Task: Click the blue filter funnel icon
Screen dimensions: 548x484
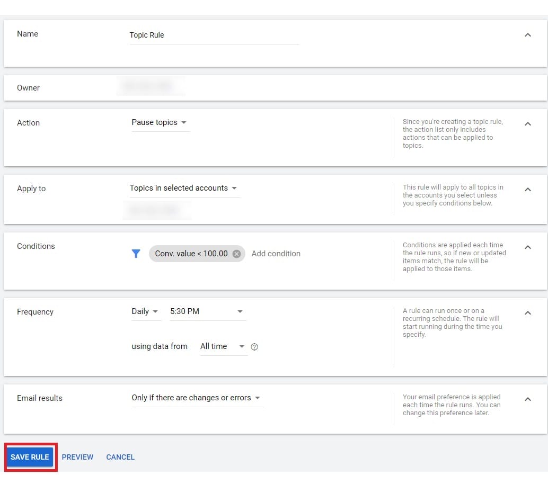Action: pyautogui.click(x=136, y=254)
